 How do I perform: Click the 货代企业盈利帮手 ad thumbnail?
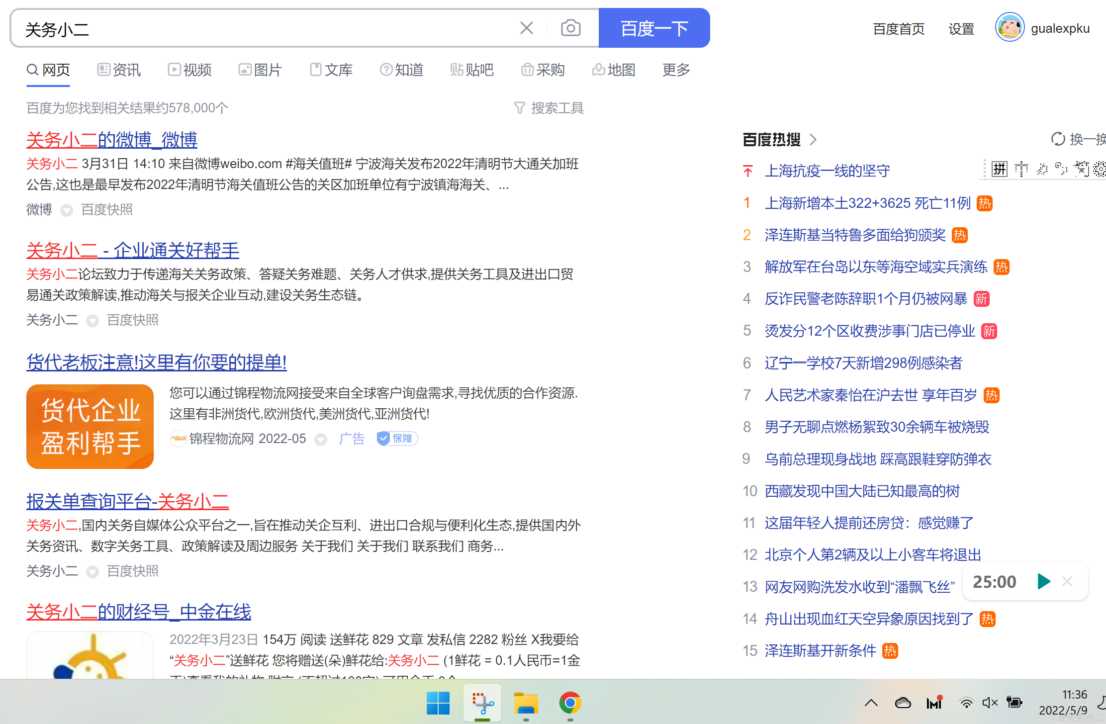point(90,427)
